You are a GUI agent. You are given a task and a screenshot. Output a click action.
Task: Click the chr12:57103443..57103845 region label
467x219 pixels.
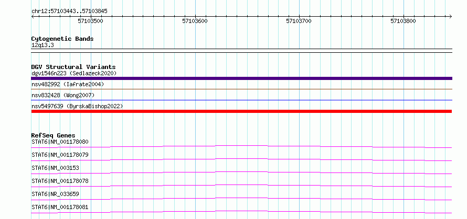69,11
